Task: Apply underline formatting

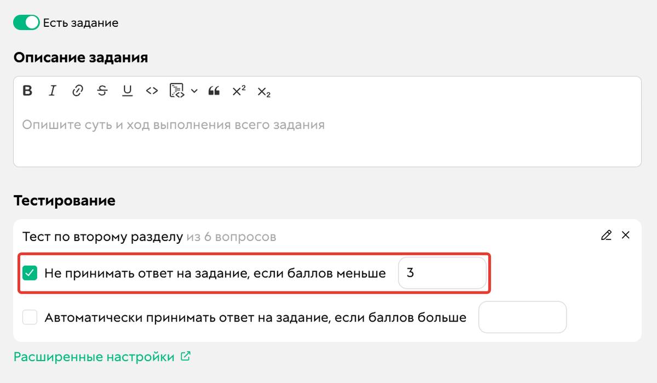Action: (x=128, y=91)
